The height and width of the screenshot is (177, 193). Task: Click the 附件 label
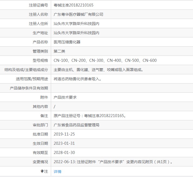44,97
